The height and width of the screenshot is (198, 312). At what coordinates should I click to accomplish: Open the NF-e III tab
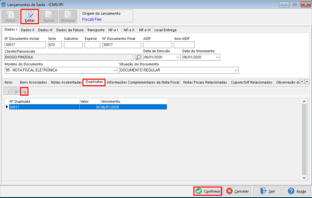pos(145,30)
